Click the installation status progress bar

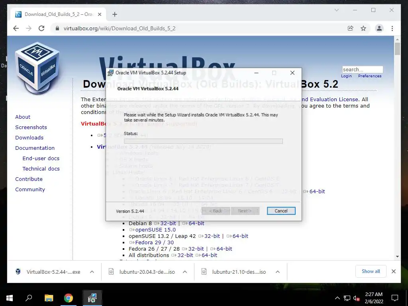203,141
